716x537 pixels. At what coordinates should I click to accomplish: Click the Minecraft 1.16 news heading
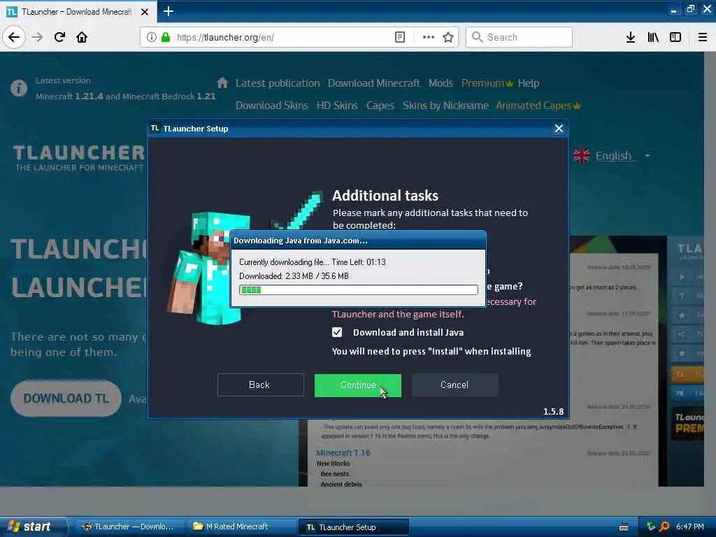tap(343, 452)
